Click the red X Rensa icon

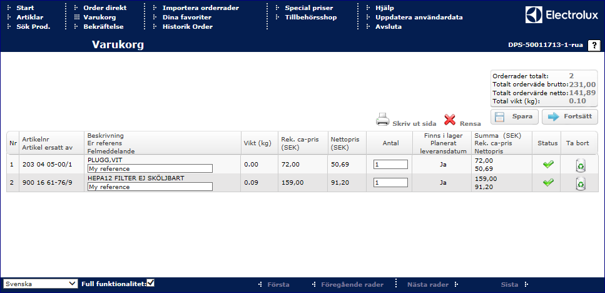point(450,120)
